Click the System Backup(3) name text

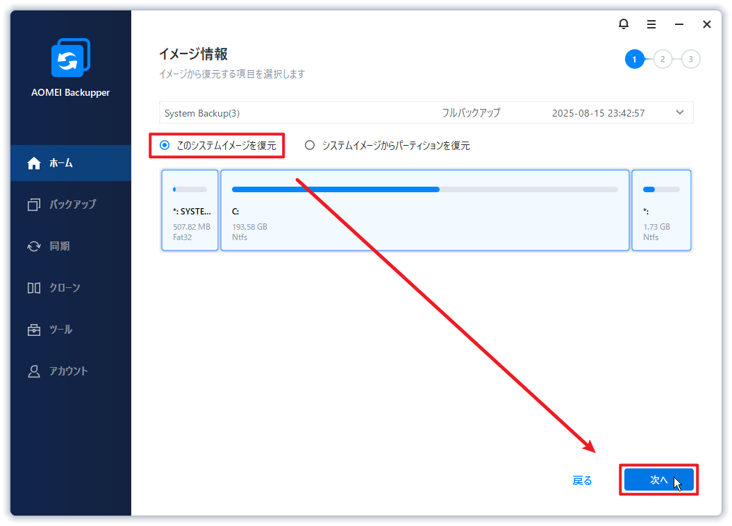click(x=202, y=113)
